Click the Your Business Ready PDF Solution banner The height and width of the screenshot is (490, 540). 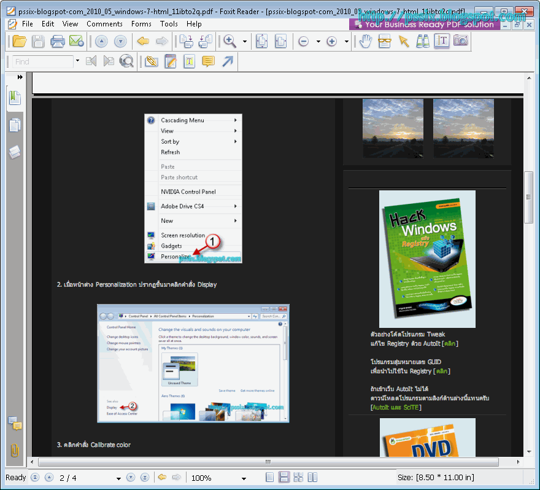point(425,25)
